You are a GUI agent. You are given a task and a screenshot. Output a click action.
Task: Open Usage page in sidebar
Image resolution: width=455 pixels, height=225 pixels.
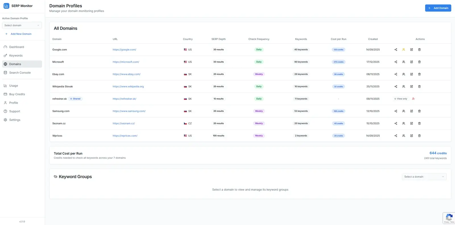click(x=22, y=86)
